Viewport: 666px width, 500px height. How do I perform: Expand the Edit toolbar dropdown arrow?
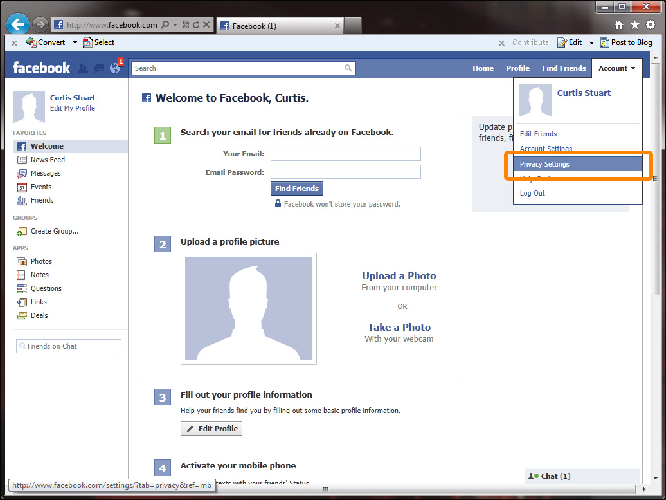tap(591, 42)
